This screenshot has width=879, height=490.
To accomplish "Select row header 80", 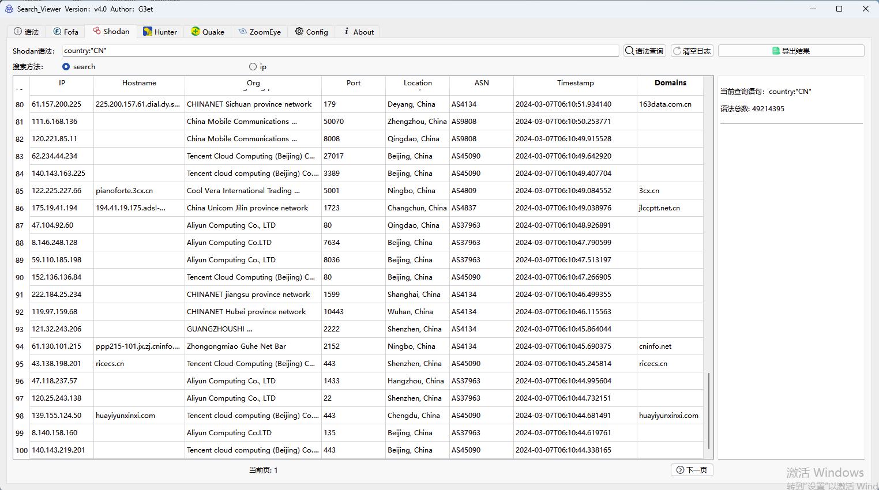I will 21,104.
